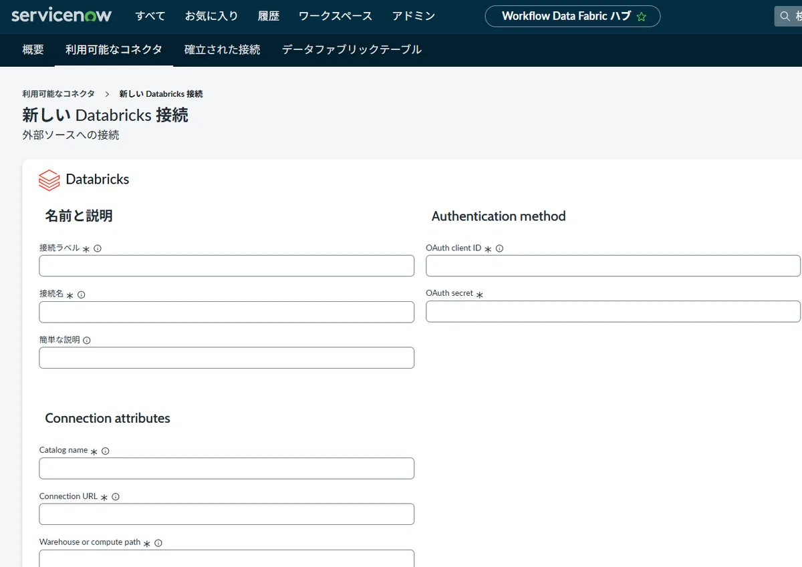Click the 新しい Databricks 接続 breadcrumb
Image resolution: width=802 pixels, height=567 pixels.
click(x=161, y=94)
